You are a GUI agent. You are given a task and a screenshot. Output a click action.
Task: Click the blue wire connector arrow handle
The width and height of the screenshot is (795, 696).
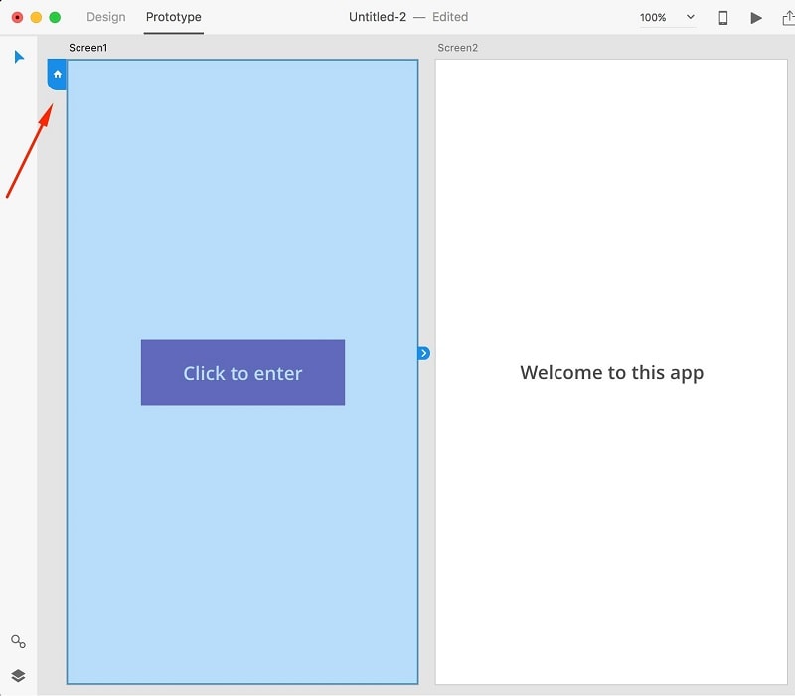pos(424,353)
